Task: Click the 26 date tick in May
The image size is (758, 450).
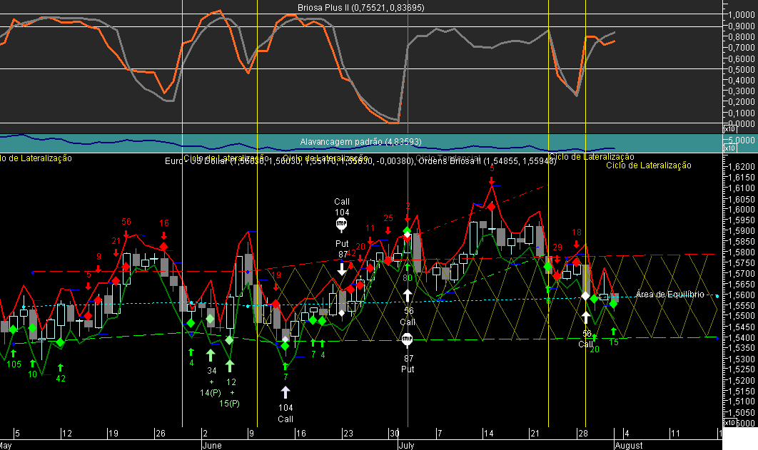Action: tap(161, 433)
